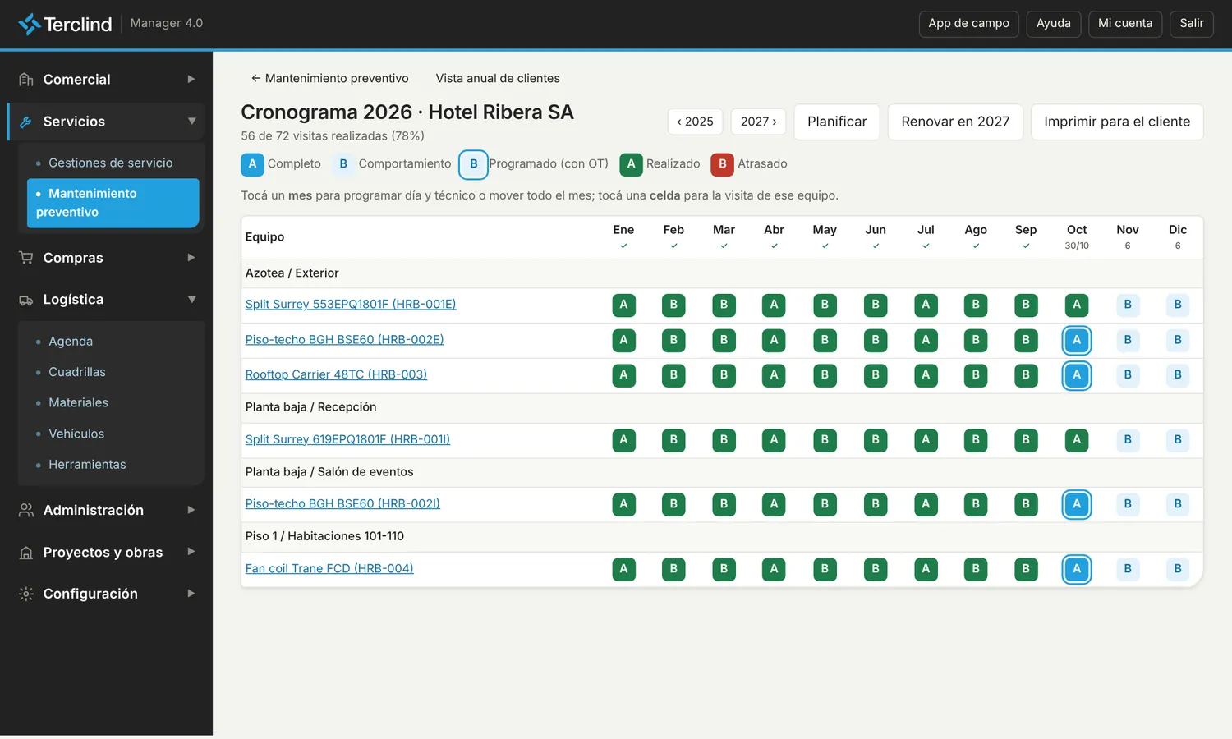Click the May badge for Rooftop Carrier 48TC
The height and width of the screenshot is (739, 1232).
click(825, 375)
